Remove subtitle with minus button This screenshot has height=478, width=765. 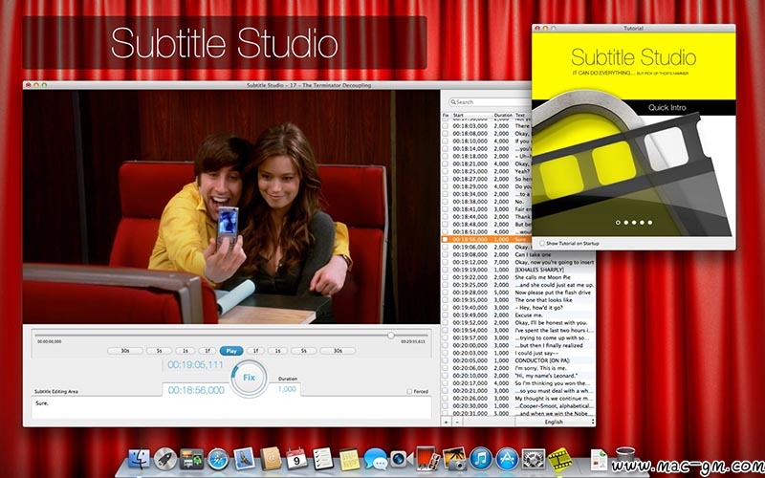tap(457, 422)
